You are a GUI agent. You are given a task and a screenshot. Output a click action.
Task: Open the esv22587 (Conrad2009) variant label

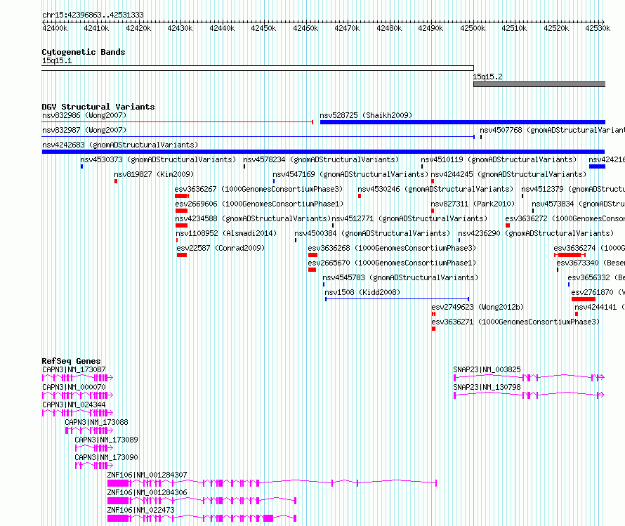click(221, 249)
